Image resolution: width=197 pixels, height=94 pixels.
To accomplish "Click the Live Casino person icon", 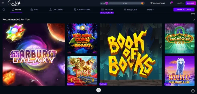I will pos(51,10).
